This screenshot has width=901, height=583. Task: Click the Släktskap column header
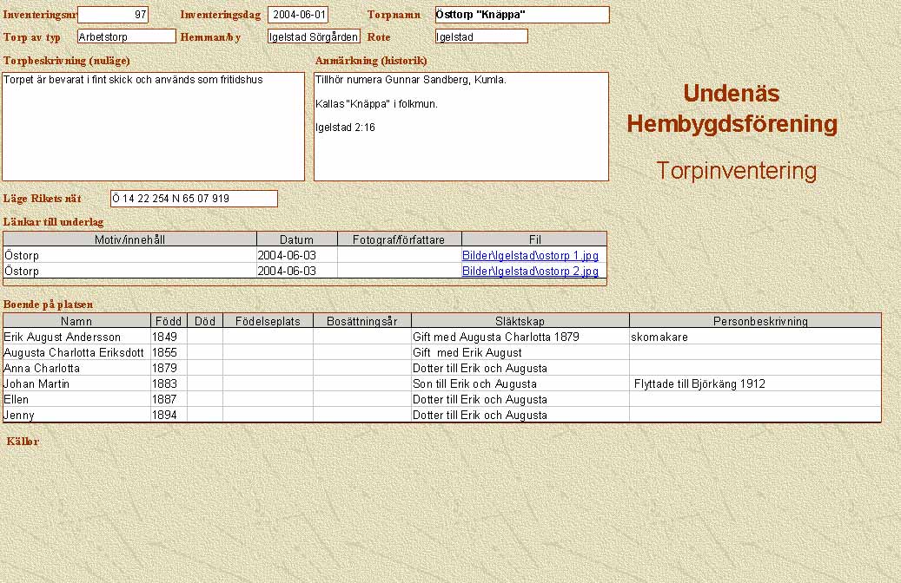tap(520, 321)
